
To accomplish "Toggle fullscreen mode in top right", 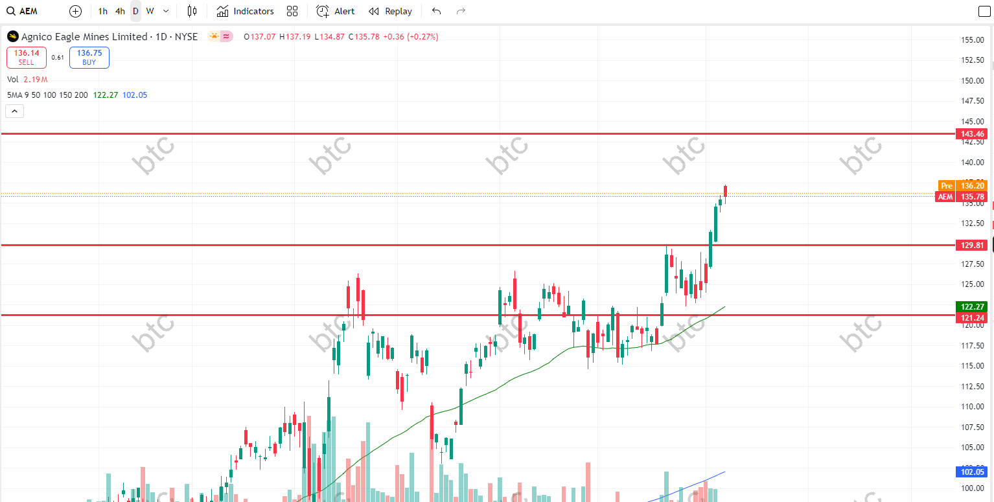I will pos(984,11).
